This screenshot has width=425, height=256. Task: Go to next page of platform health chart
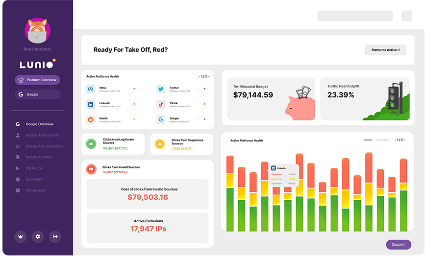pyautogui.click(x=404, y=140)
